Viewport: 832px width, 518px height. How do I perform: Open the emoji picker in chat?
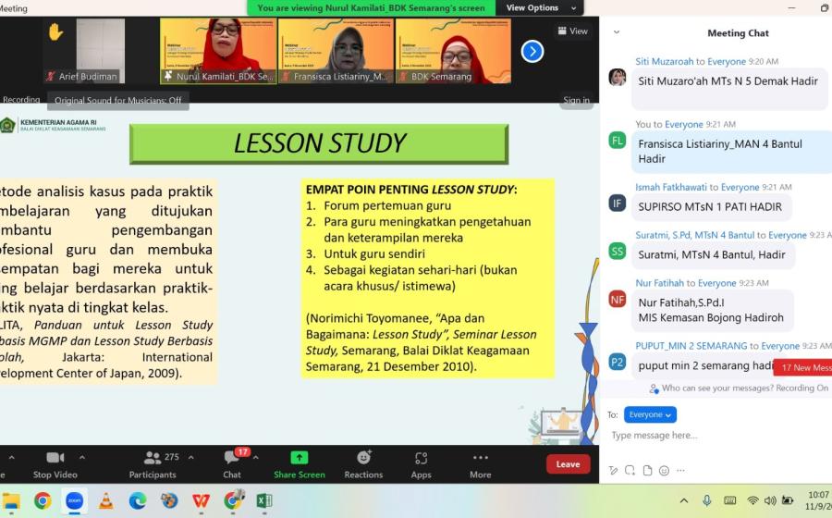pos(664,471)
